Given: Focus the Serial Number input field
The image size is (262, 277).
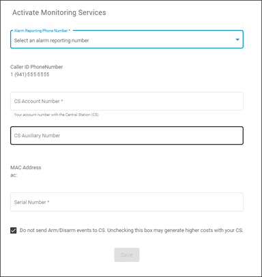Looking at the screenshot, I should pyautogui.click(x=127, y=202).
